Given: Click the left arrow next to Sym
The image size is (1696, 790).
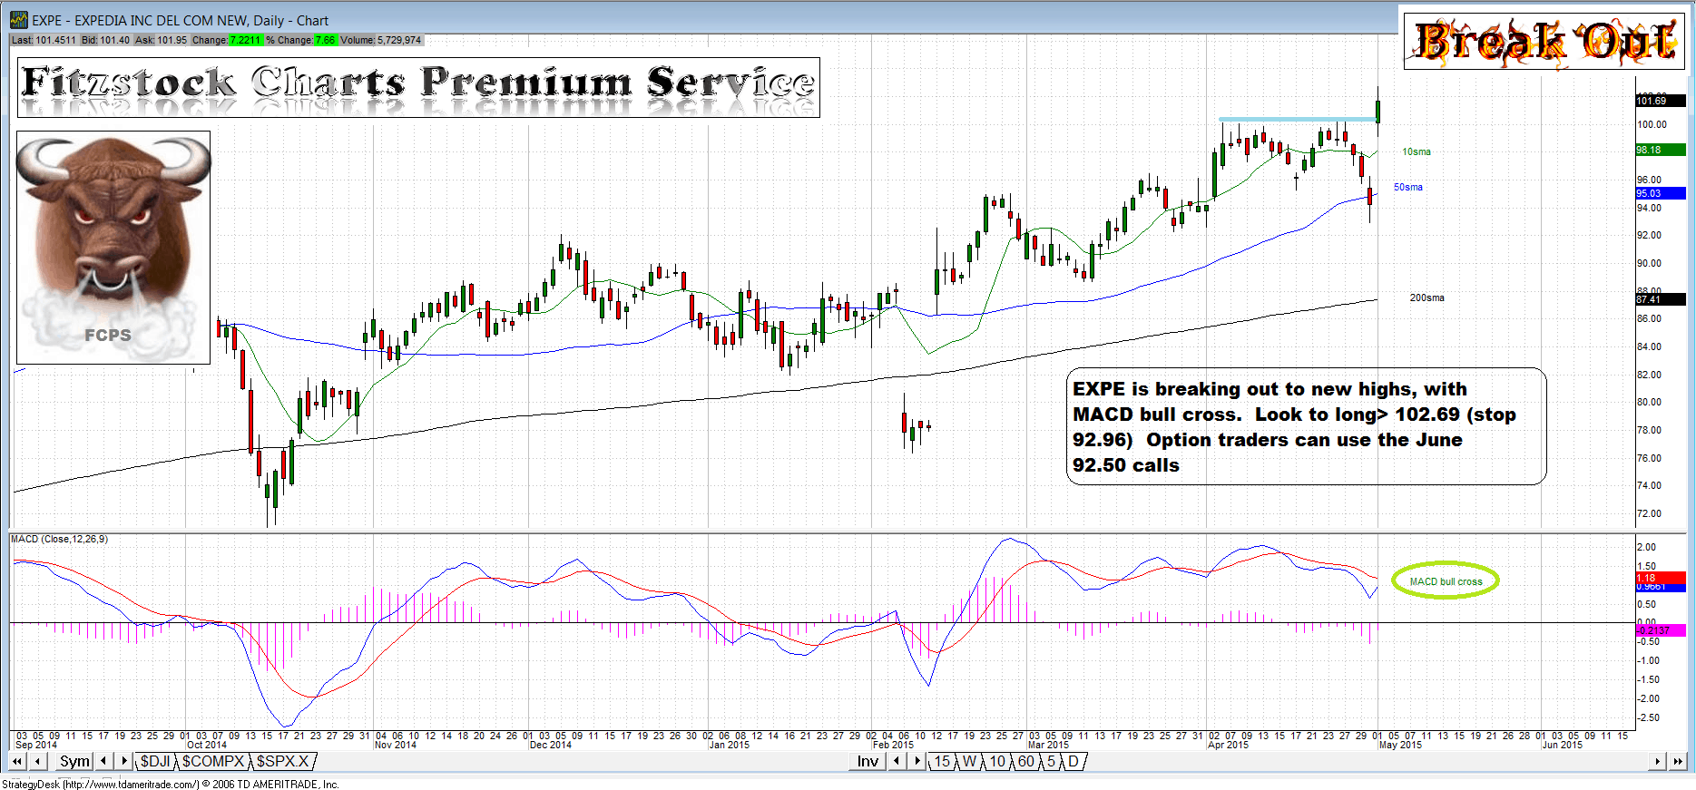Looking at the screenshot, I should pos(104,762).
